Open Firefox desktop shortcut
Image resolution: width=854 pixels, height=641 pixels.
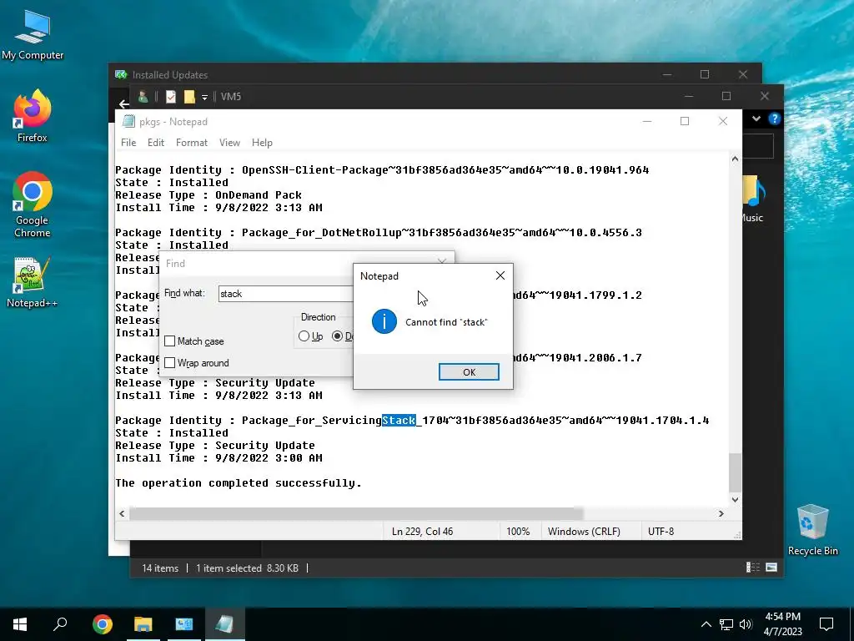pyautogui.click(x=33, y=116)
